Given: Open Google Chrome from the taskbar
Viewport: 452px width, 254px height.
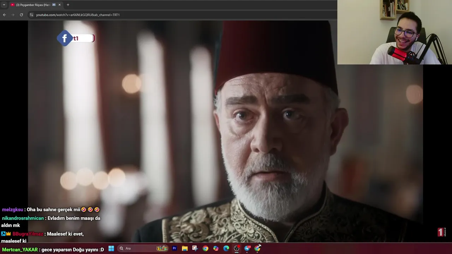Looking at the screenshot, I should click(206, 248).
